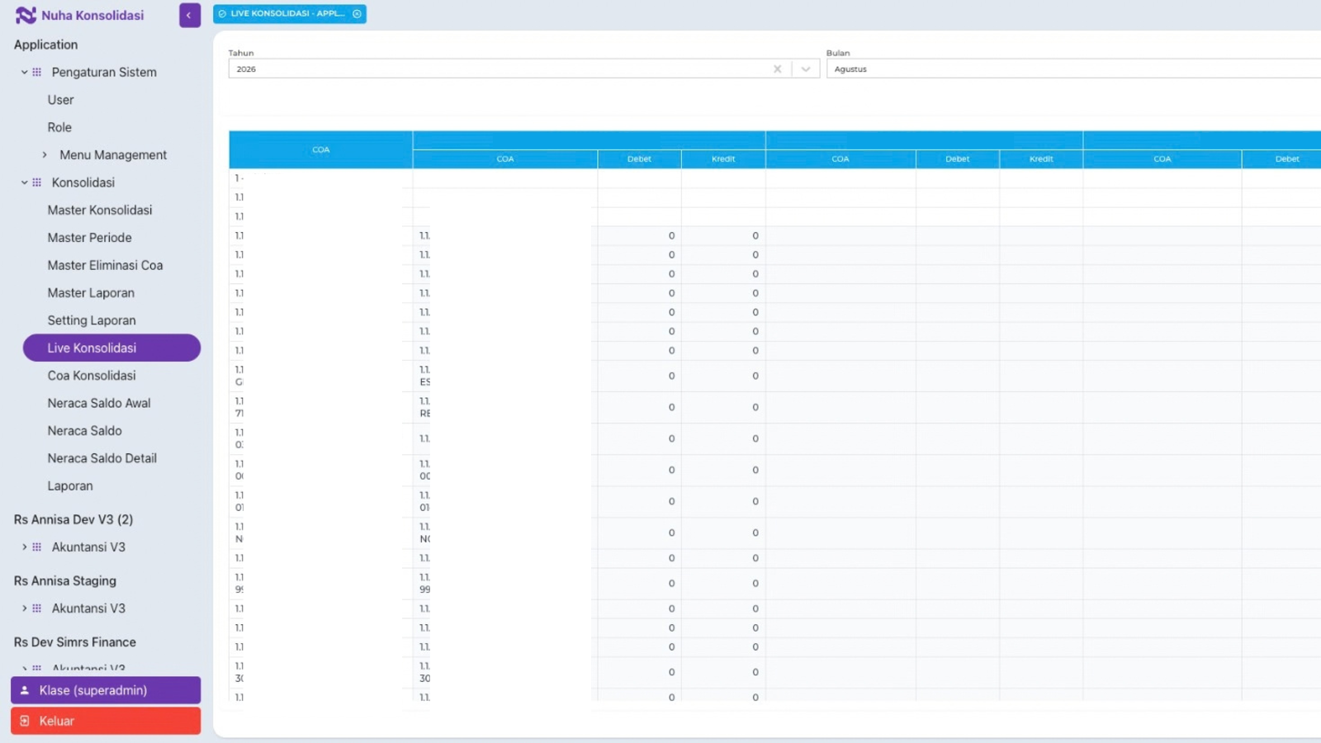Collapse the Pengaturan Sistem group
The image size is (1321, 743).
tap(24, 73)
